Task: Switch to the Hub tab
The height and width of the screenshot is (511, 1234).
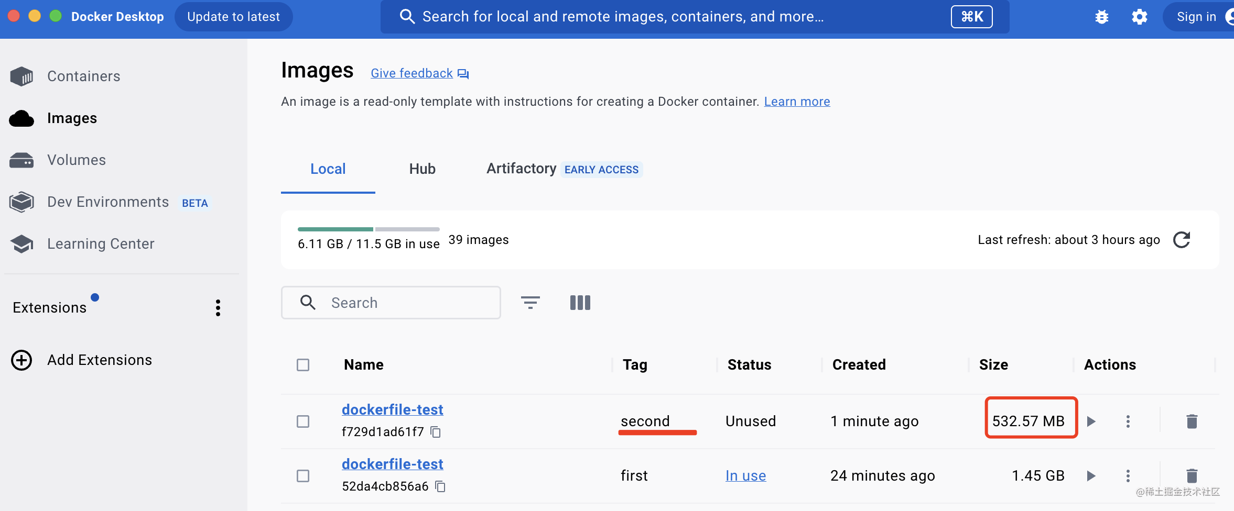Action: click(x=422, y=169)
